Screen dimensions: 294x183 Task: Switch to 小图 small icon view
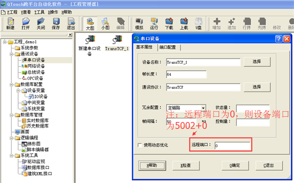pos(105,24)
